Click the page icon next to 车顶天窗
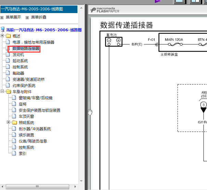 pyautogui.click(x=14, y=116)
